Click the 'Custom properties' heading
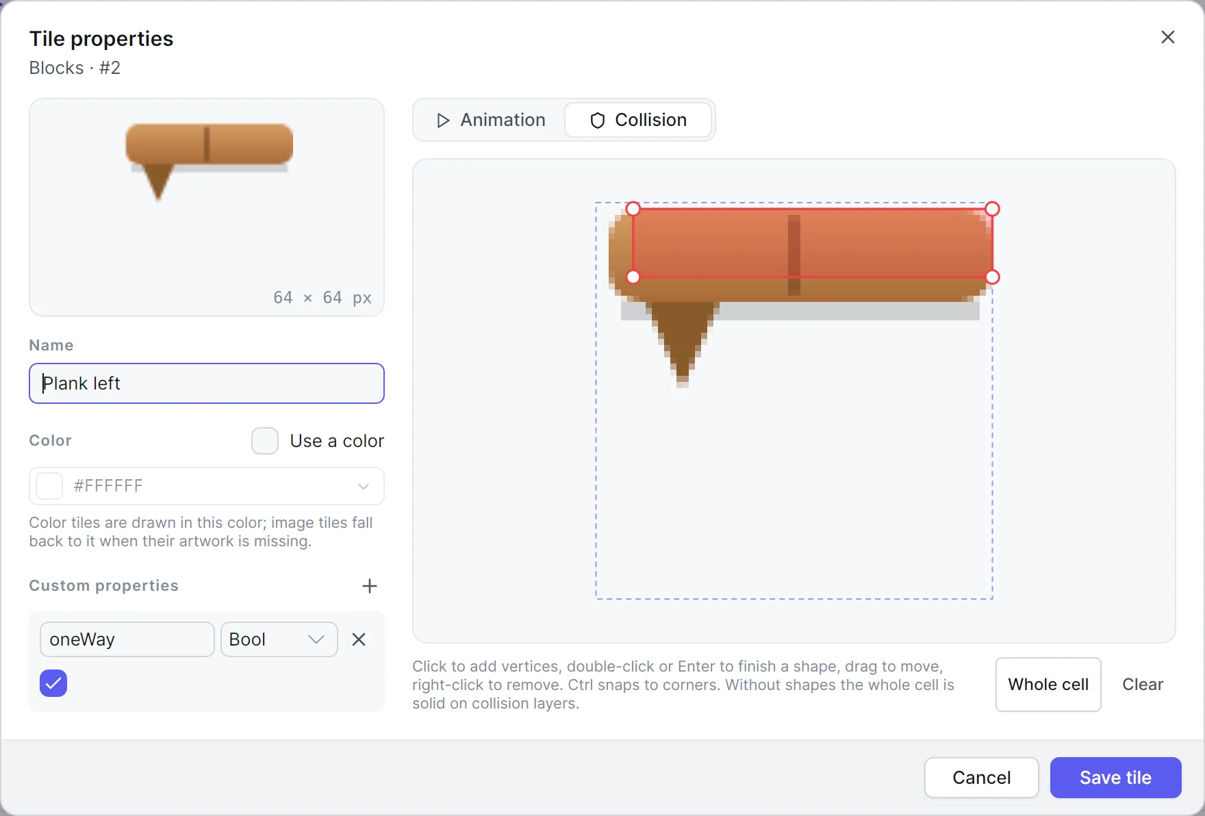Image resolution: width=1205 pixels, height=816 pixels. click(x=104, y=586)
